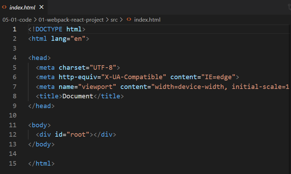291x174 pixels.
Task: Click the chevron after 01-webpack-react-project breadcrumb
Action: coord(107,20)
